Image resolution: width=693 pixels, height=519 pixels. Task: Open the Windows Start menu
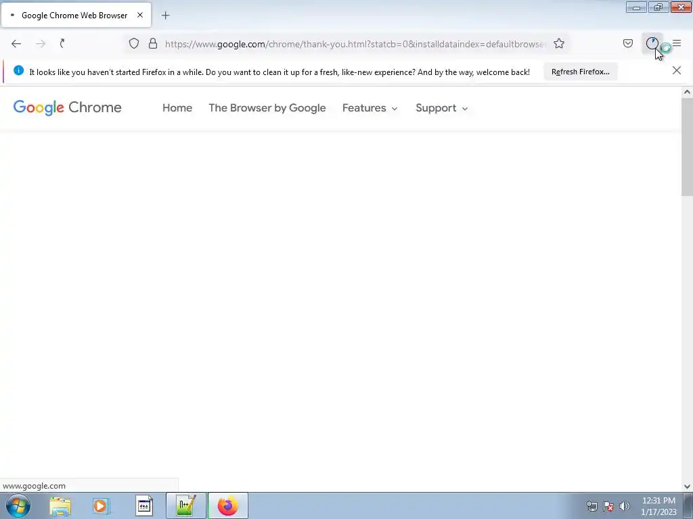pyautogui.click(x=18, y=505)
